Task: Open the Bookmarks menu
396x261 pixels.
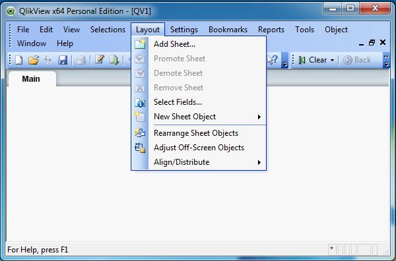Action: 228,30
